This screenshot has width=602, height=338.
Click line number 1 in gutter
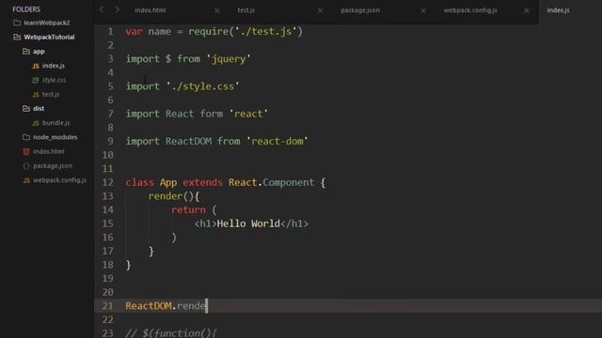tap(110, 31)
